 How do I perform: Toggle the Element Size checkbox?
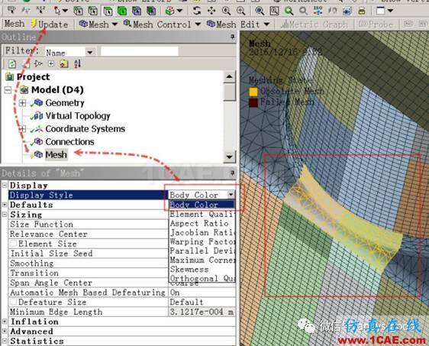pyautogui.click(x=13, y=244)
